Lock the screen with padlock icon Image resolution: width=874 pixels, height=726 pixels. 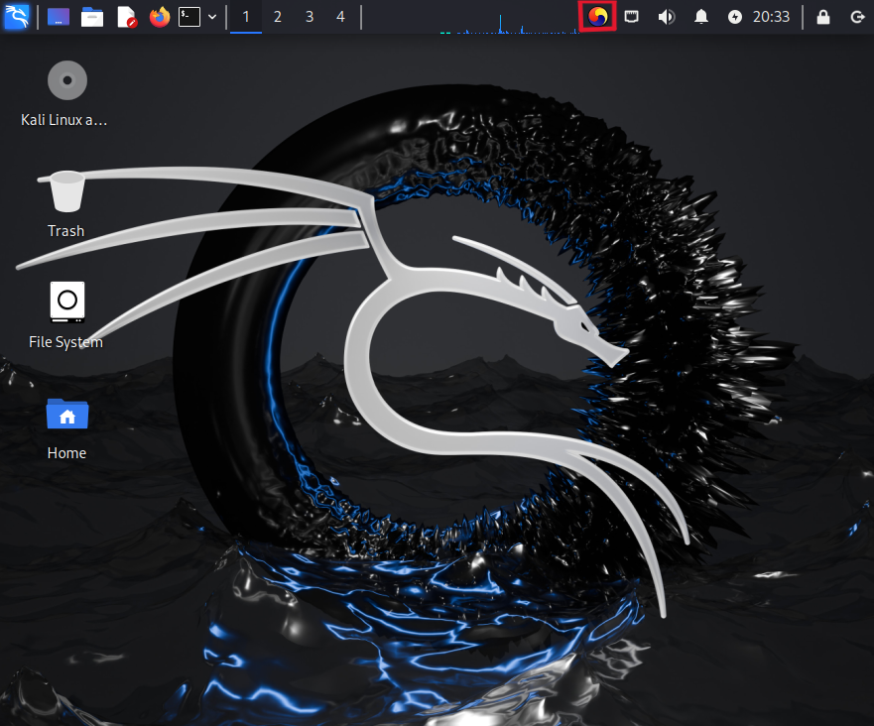coord(823,17)
